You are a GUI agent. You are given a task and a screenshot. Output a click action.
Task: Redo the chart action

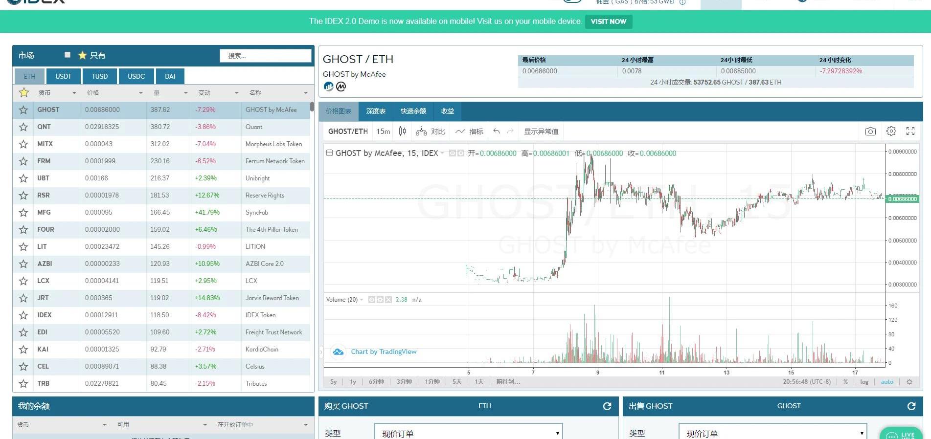[x=510, y=131]
